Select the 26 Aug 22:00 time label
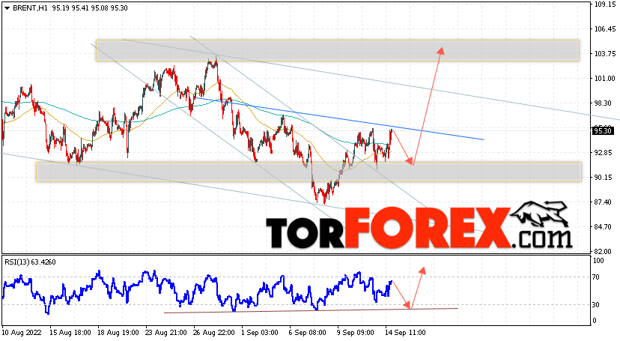 [214, 333]
